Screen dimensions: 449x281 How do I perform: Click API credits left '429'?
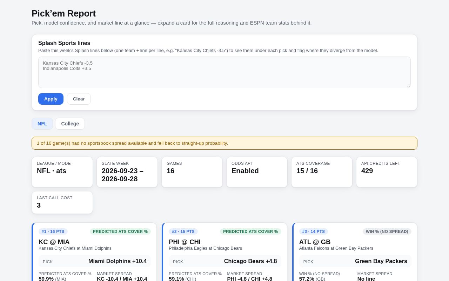[367, 171]
